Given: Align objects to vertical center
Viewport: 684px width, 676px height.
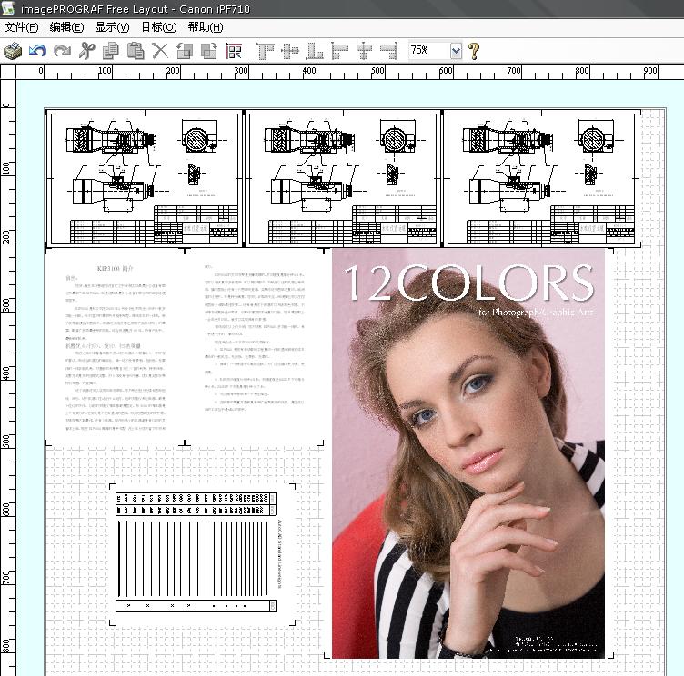Looking at the screenshot, I should click(290, 51).
